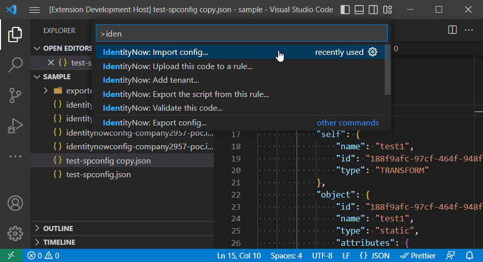483x262 pixels.
Task: Open errors and warnings problems indicator
Action: tap(43, 255)
